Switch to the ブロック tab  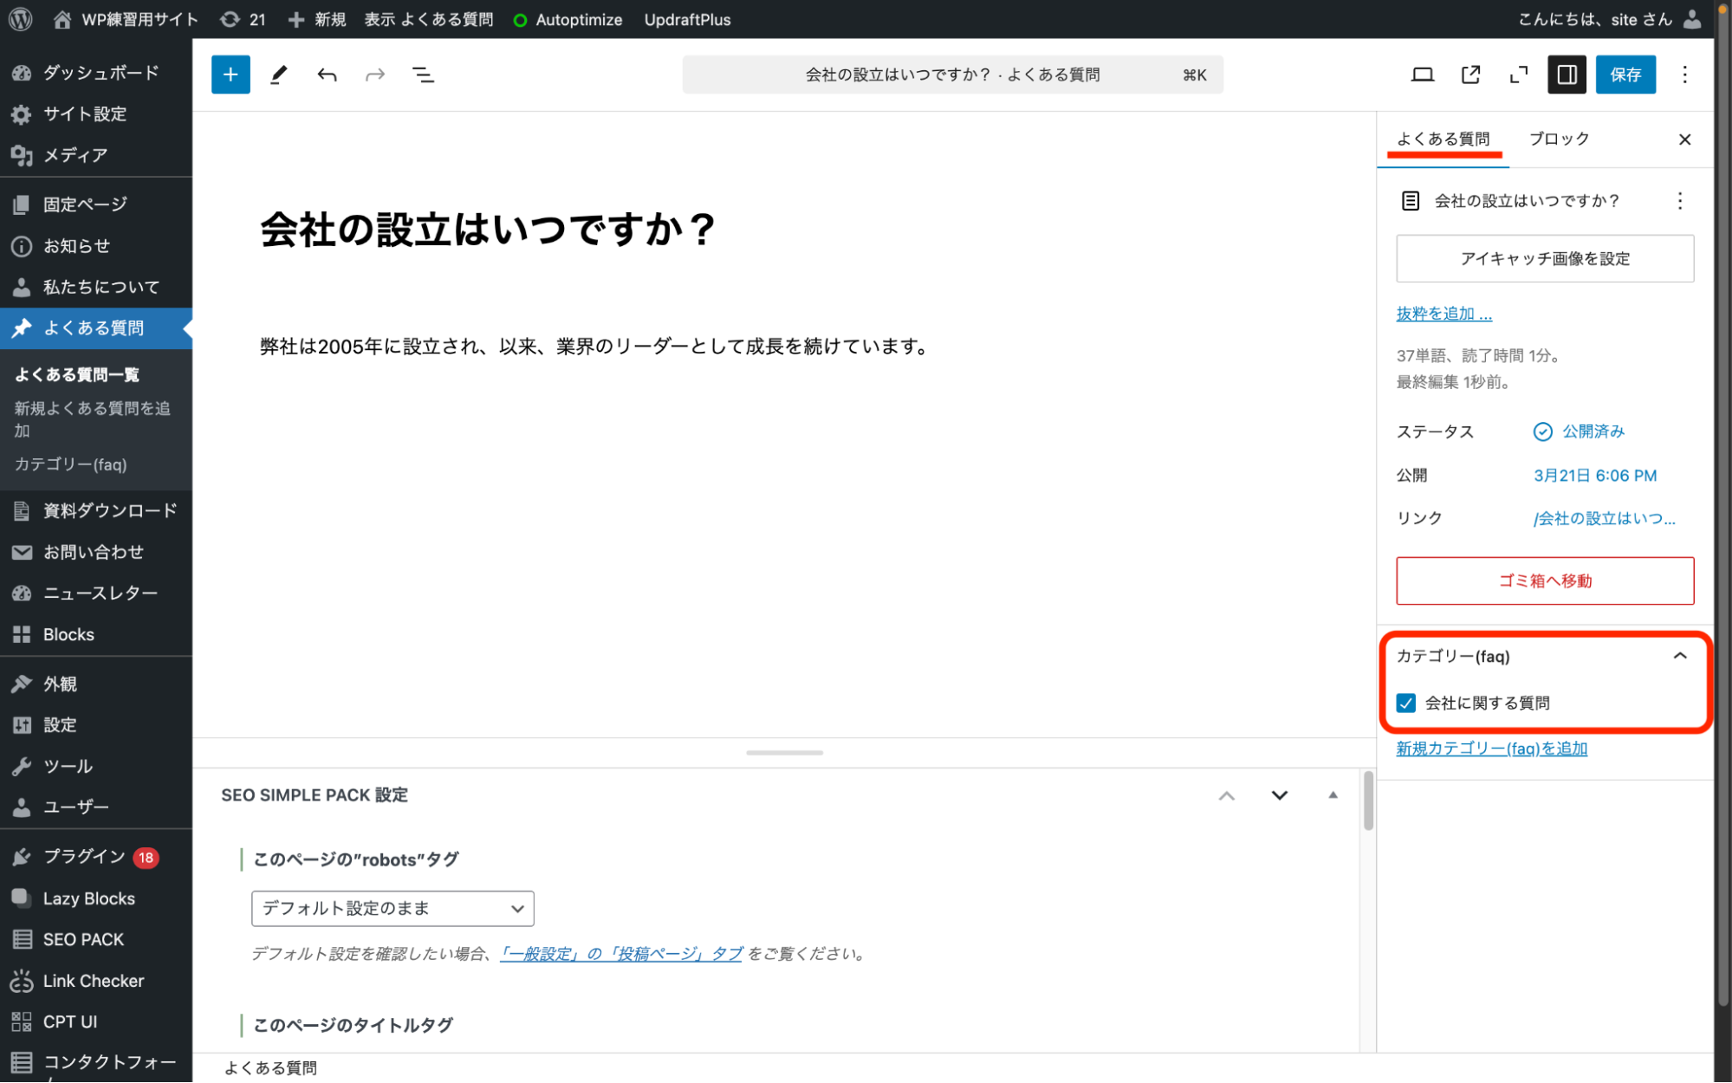(x=1559, y=139)
